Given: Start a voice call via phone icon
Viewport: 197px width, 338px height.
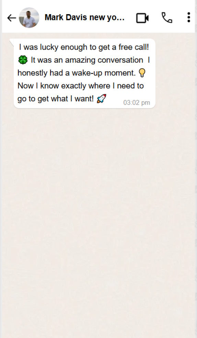Looking at the screenshot, I should coord(167,18).
